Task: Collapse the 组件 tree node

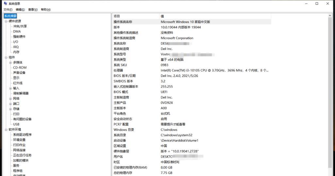Action: pos(6,57)
